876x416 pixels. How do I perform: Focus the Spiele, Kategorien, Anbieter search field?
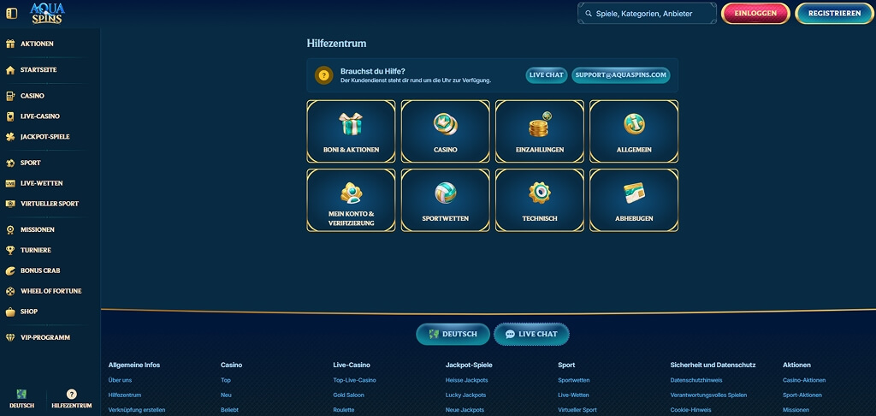pyautogui.click(x=647, y=14)
